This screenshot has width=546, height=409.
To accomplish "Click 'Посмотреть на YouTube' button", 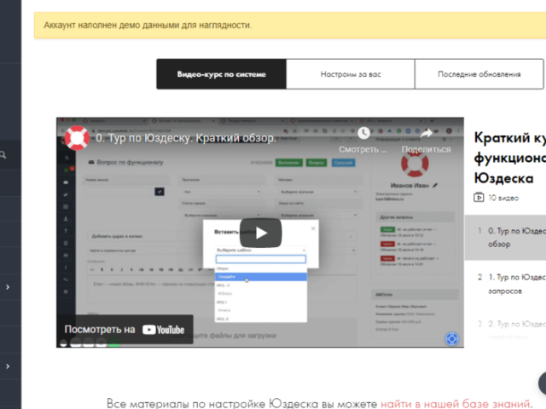I will [125, 330].
